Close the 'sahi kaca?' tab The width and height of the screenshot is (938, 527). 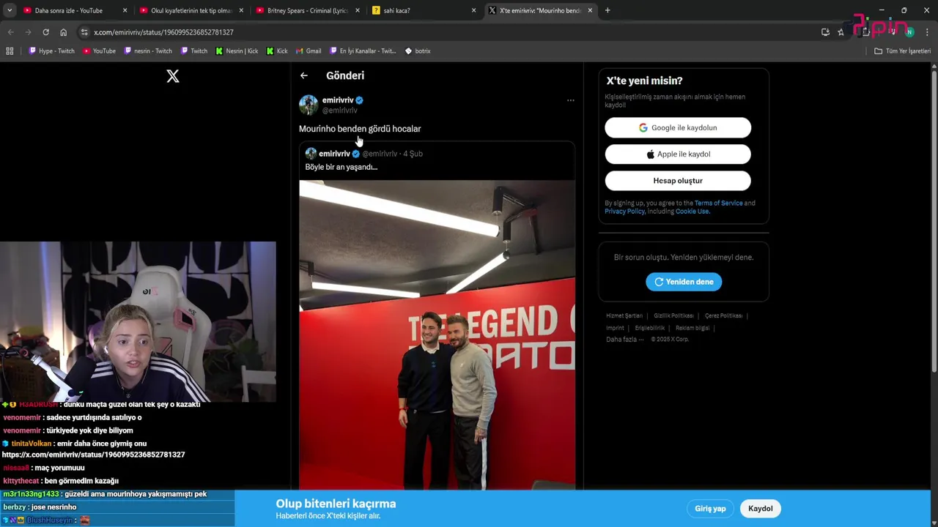coord(473,11)
